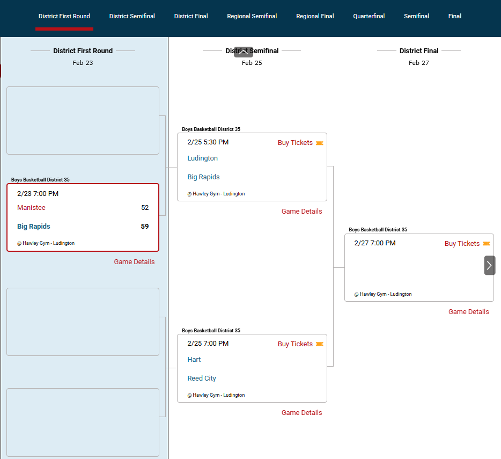View Game Details for Manistee vs Big Rapids
Viewport: 501px width, 459px height.
click(x=134, y=262)
